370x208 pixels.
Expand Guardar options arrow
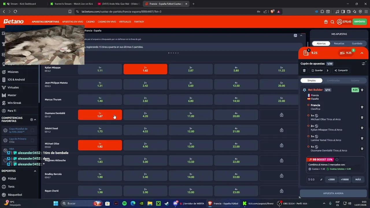click(328, 70)
